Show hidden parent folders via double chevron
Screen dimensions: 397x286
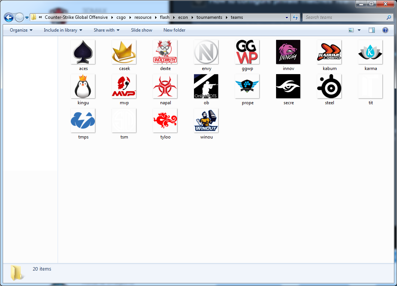pos(40,17)
